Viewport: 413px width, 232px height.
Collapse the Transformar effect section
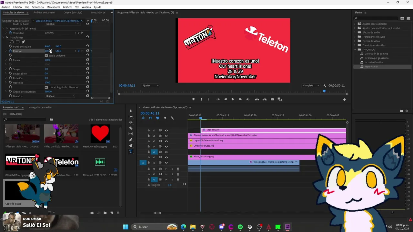(3, 37)
